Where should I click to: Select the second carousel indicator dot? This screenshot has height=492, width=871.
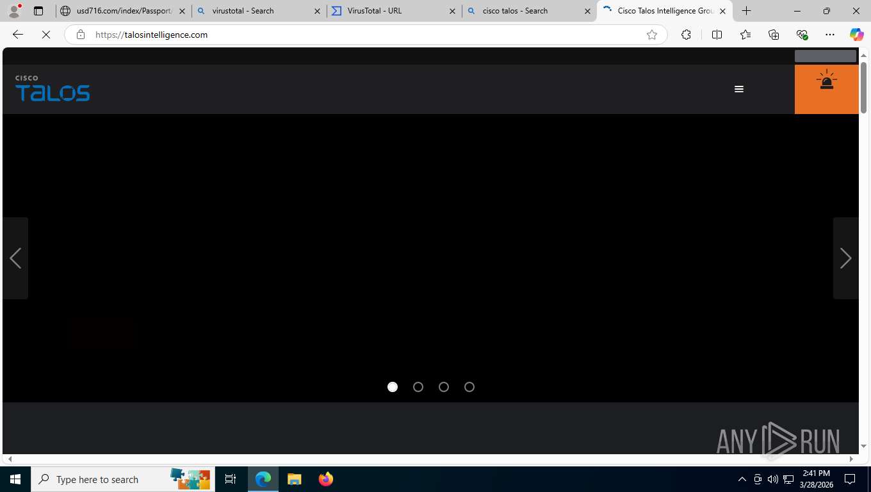(x=418, y=387)
